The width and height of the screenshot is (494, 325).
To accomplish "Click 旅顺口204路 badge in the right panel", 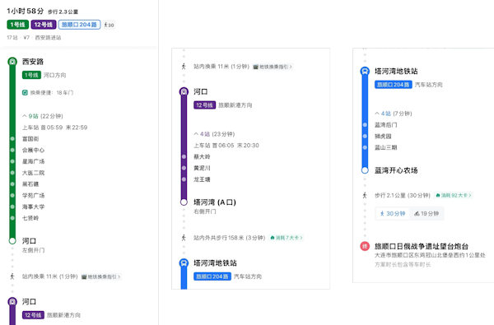I will (394, 85).
